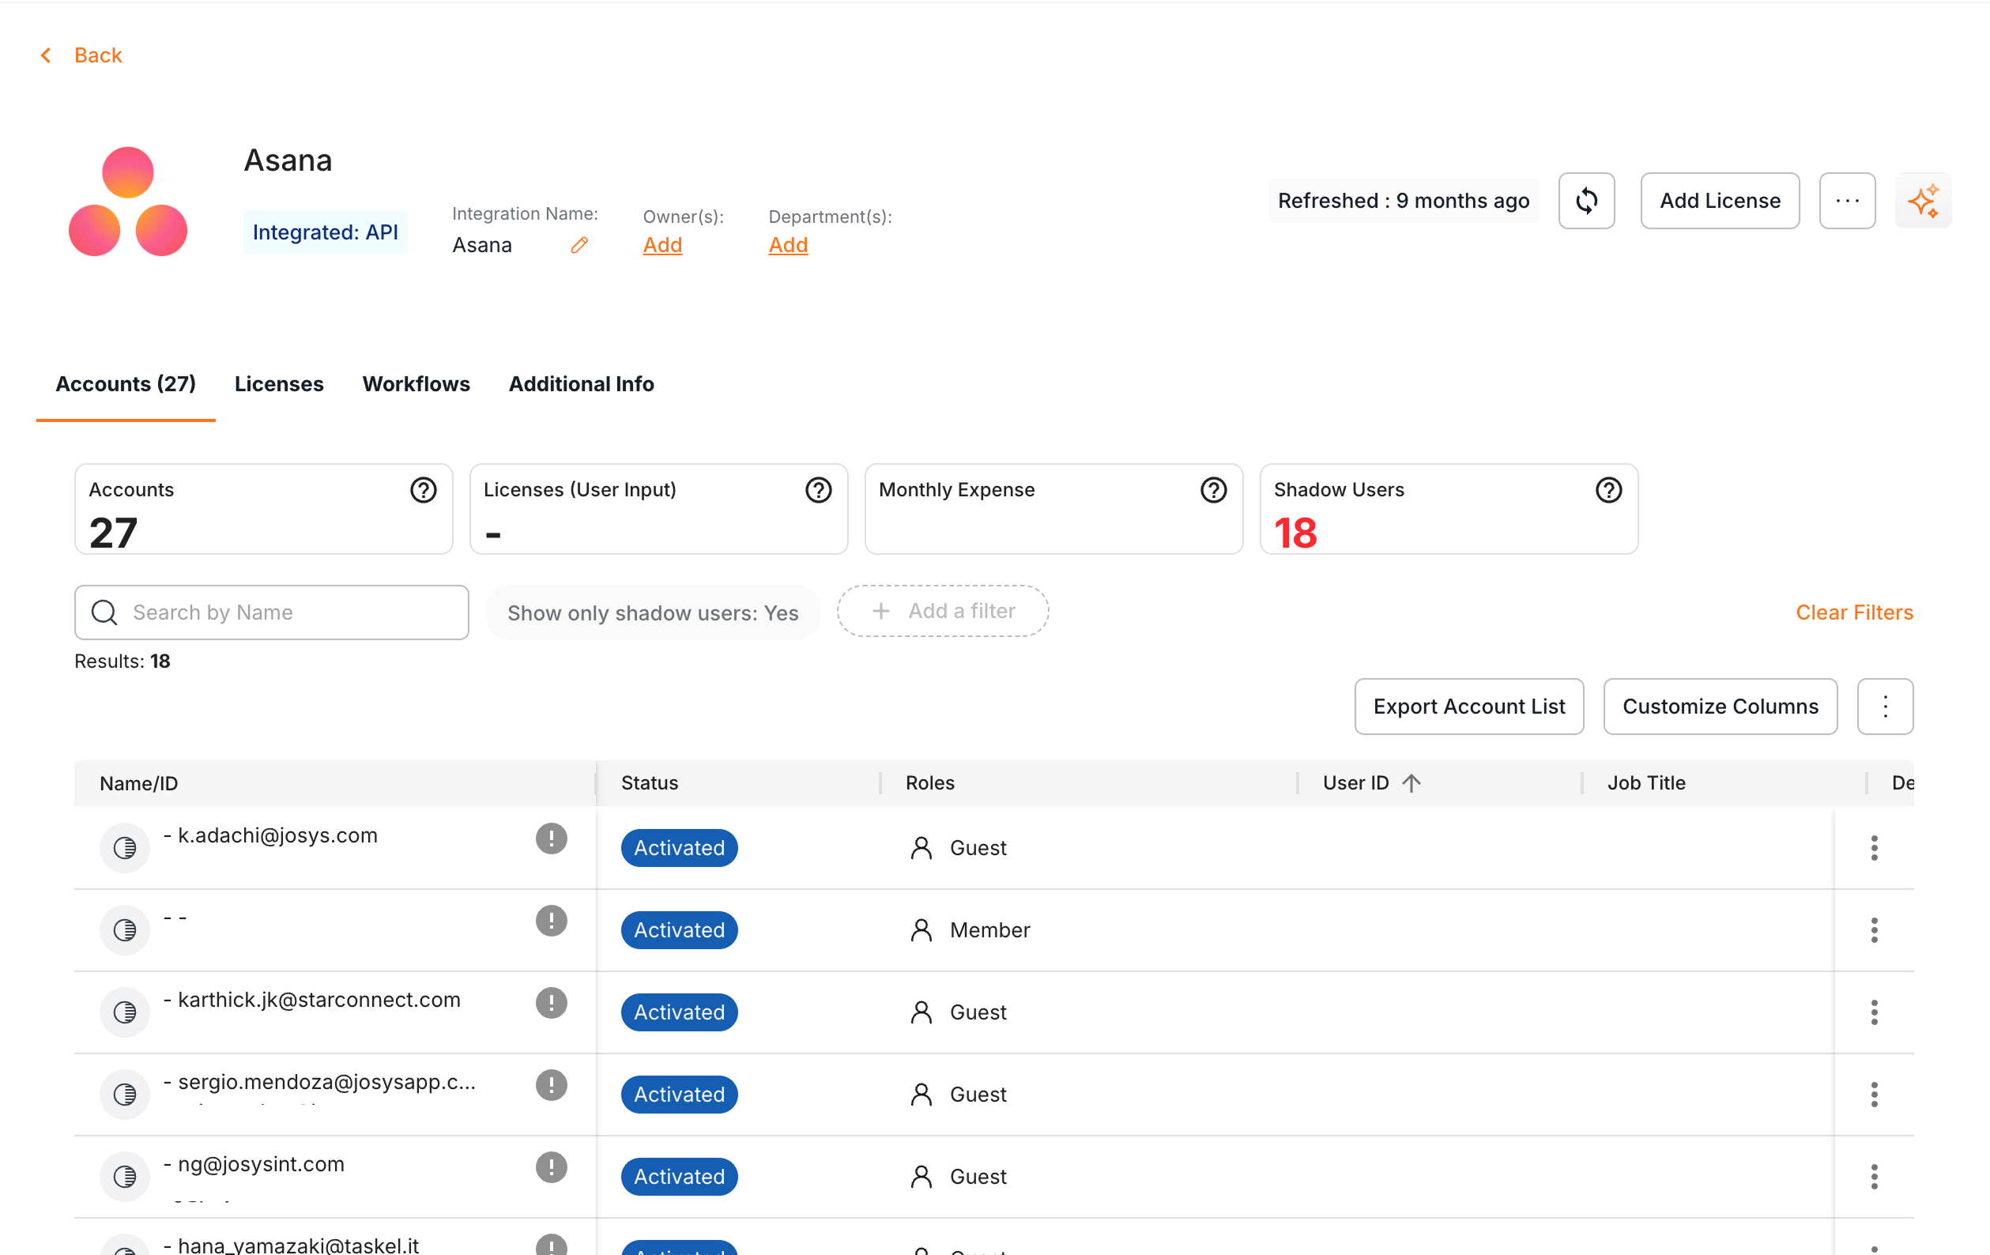The height and width of the screenshot is (1255, 1990).
Task: Open row actions for karthick.jk@starconnect.com
Action: coord(1874,1012)
